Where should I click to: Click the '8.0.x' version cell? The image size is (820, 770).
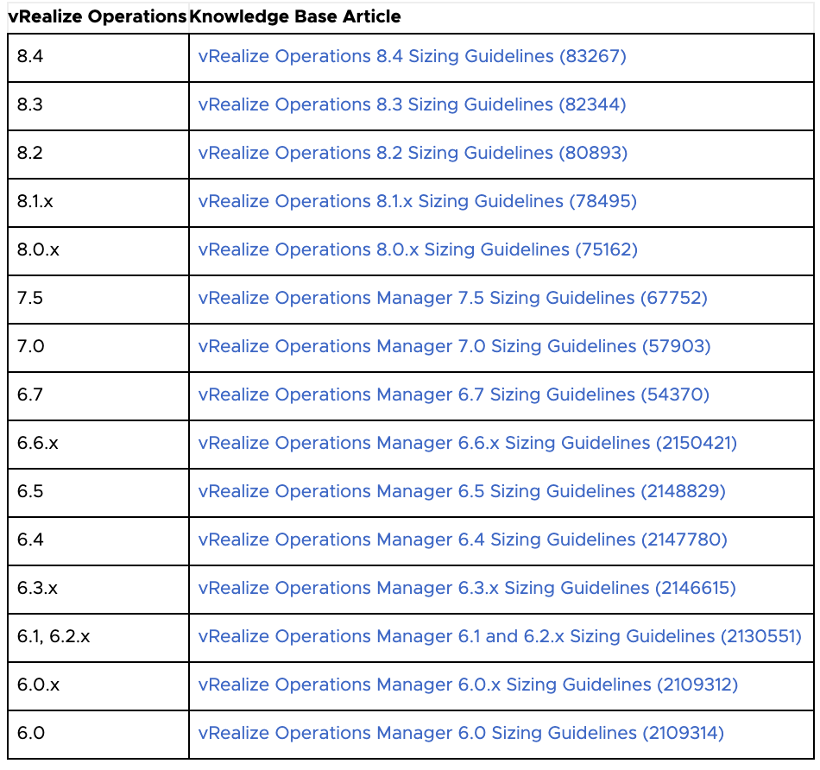click(x=98, y=250)
